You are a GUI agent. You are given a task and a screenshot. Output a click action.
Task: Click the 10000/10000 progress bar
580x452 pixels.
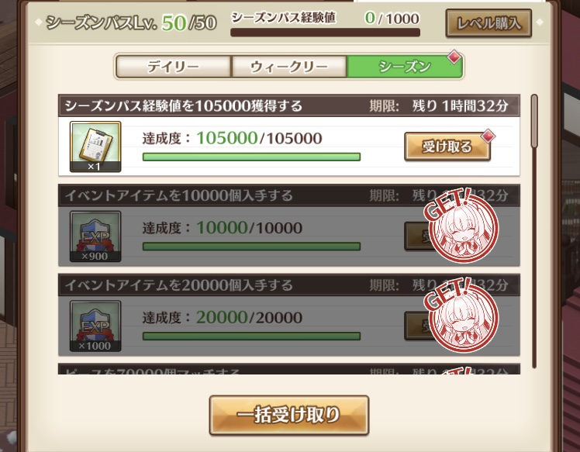(x=251, y=247)
